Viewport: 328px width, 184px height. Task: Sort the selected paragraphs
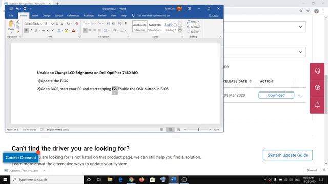coord(119,24)
